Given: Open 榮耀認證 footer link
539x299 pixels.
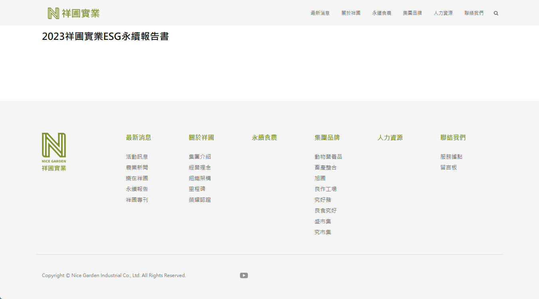Looking at the screenshot, I should coord(200,200).
